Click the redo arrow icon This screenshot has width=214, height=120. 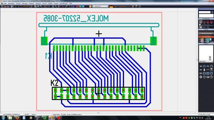[x=27, y=6]
